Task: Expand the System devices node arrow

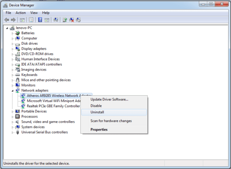Action: point(13,127)
